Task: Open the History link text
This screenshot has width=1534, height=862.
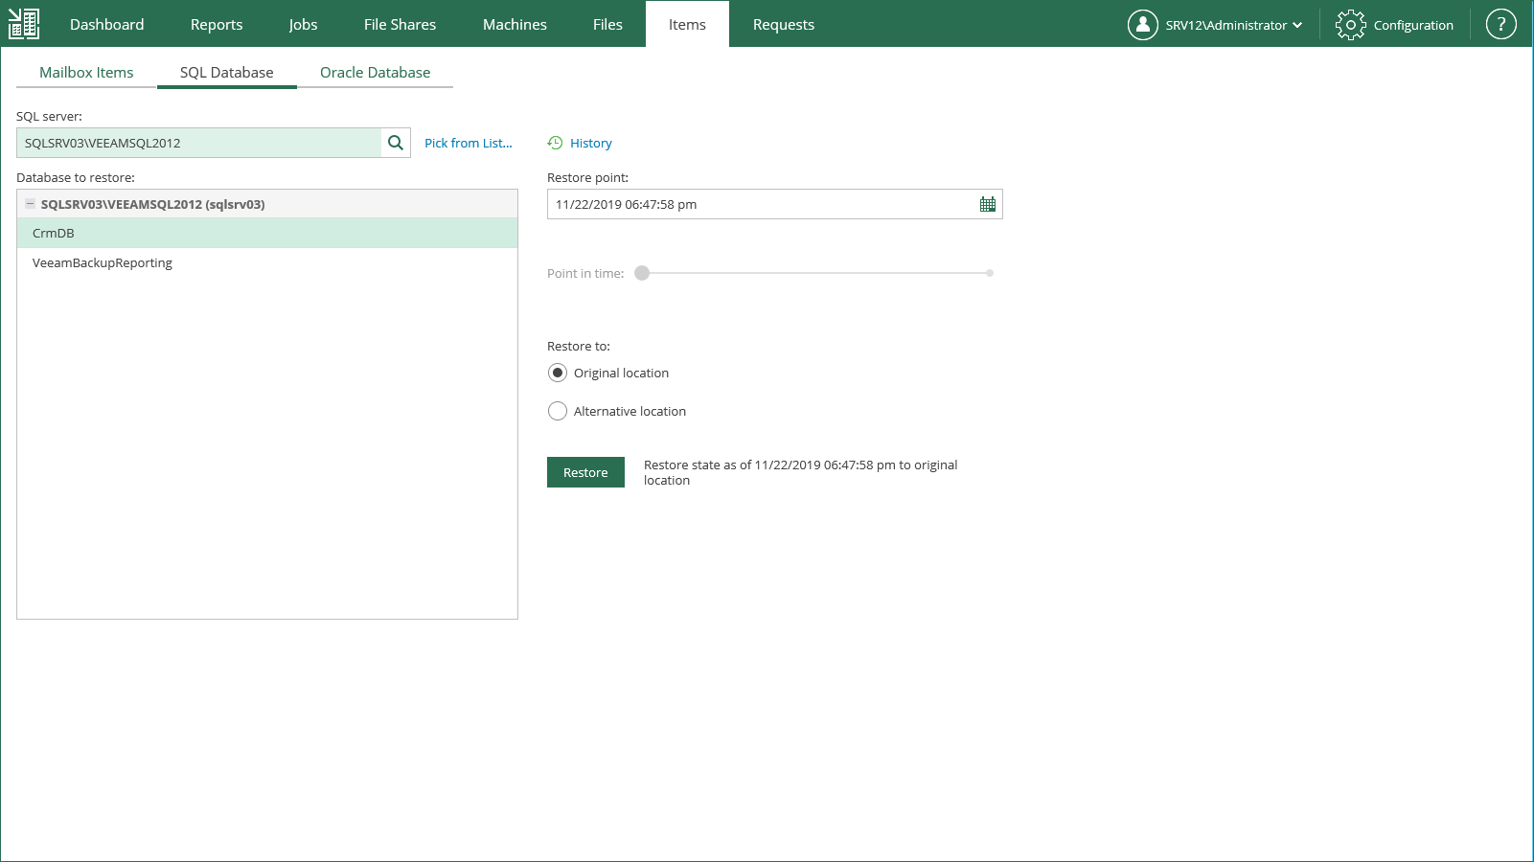Action: point(591,143)
